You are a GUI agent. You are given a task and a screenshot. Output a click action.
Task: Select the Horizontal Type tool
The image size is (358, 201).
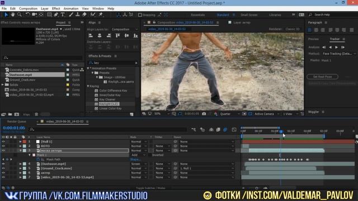pos(63,15)
